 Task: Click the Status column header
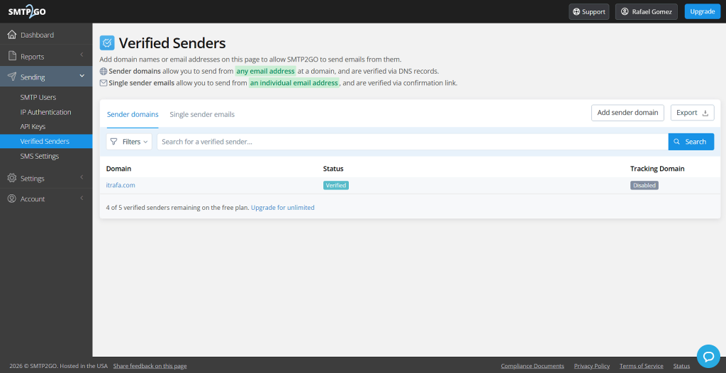click(333, 169)
